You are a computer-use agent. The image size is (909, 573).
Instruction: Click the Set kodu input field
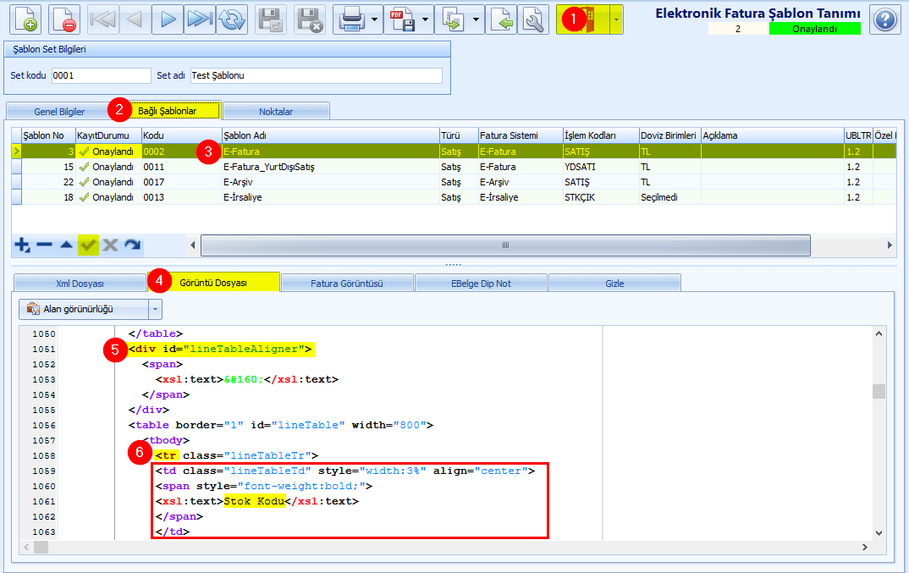[101, 75]
